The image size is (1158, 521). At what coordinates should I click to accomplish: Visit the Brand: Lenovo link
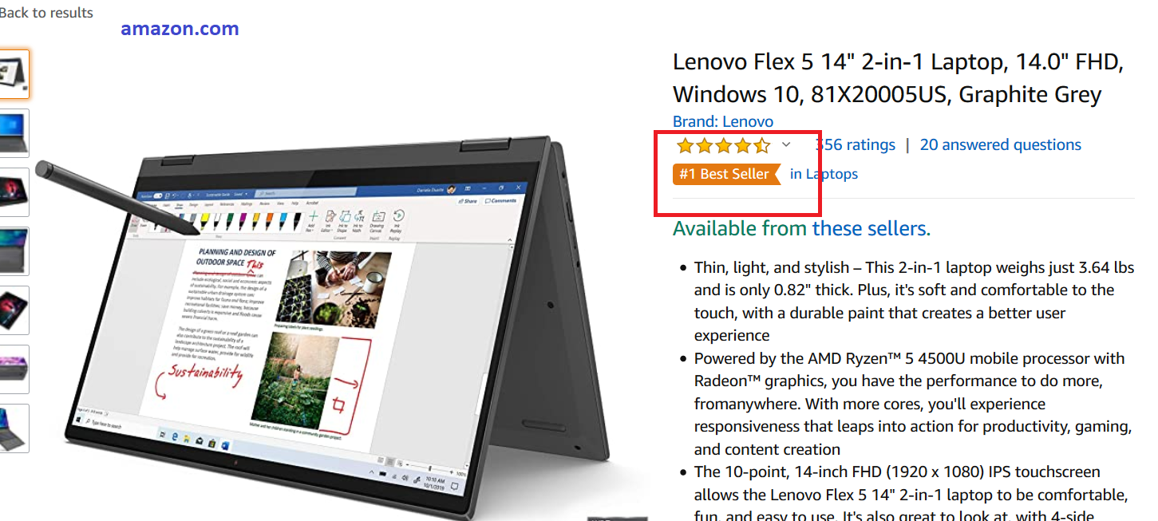coord(723,121)
